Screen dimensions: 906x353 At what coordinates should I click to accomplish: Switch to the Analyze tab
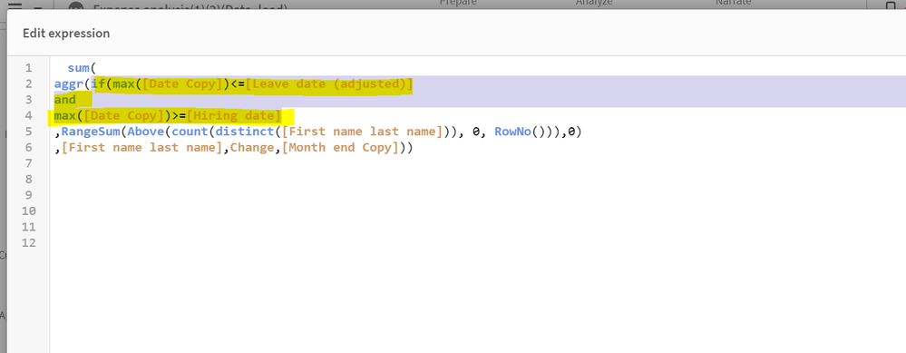pos(594,3)
